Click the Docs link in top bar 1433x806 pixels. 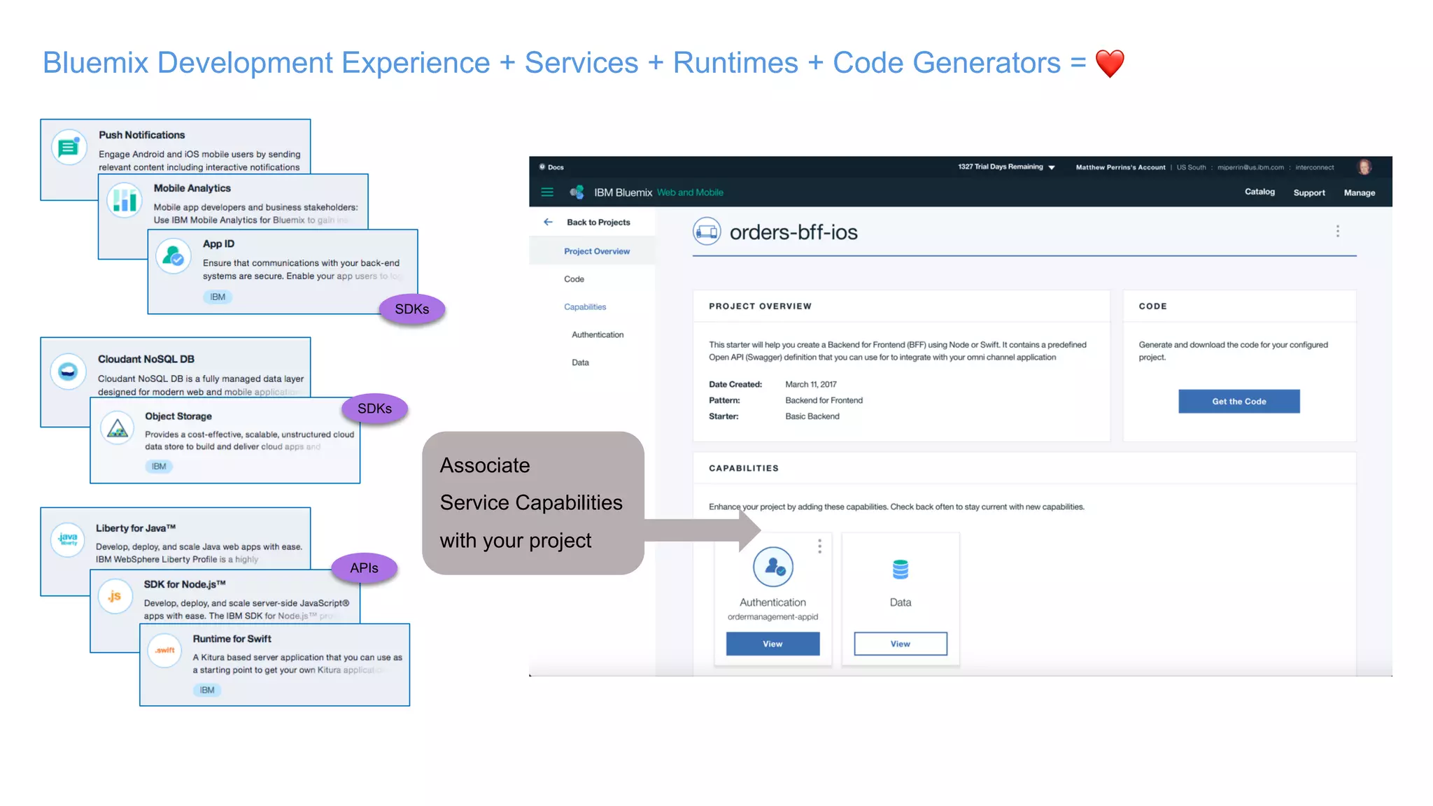tap(555, 167)
